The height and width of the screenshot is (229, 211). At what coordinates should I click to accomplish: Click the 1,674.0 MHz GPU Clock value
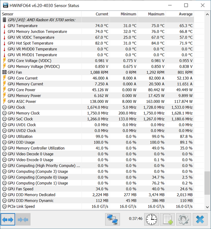click(98, 107)
